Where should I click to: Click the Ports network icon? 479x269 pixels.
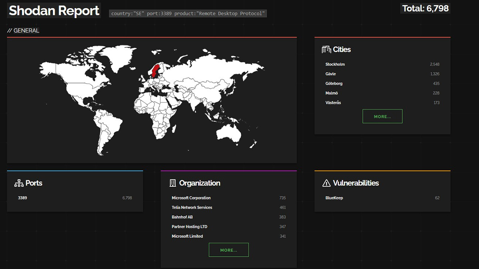click(x=19, y=183)
